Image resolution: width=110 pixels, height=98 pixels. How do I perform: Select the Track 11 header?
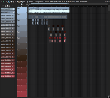(22, 70)
